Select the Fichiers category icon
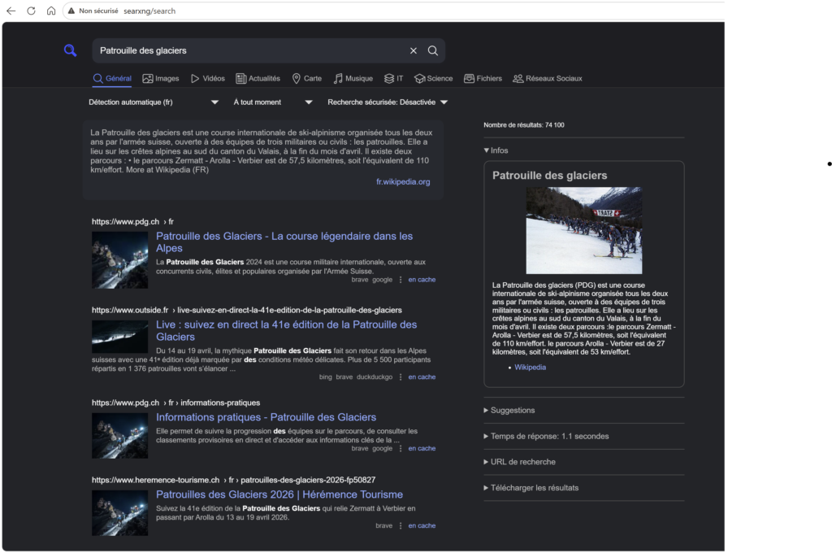832x553 pixels. coord(469,78)
